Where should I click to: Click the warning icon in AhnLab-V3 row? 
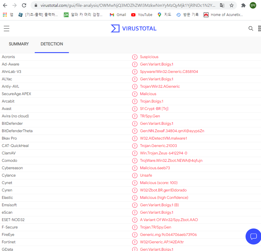135,72
